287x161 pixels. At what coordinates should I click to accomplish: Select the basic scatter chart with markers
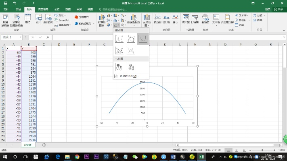tap(119, 39)
